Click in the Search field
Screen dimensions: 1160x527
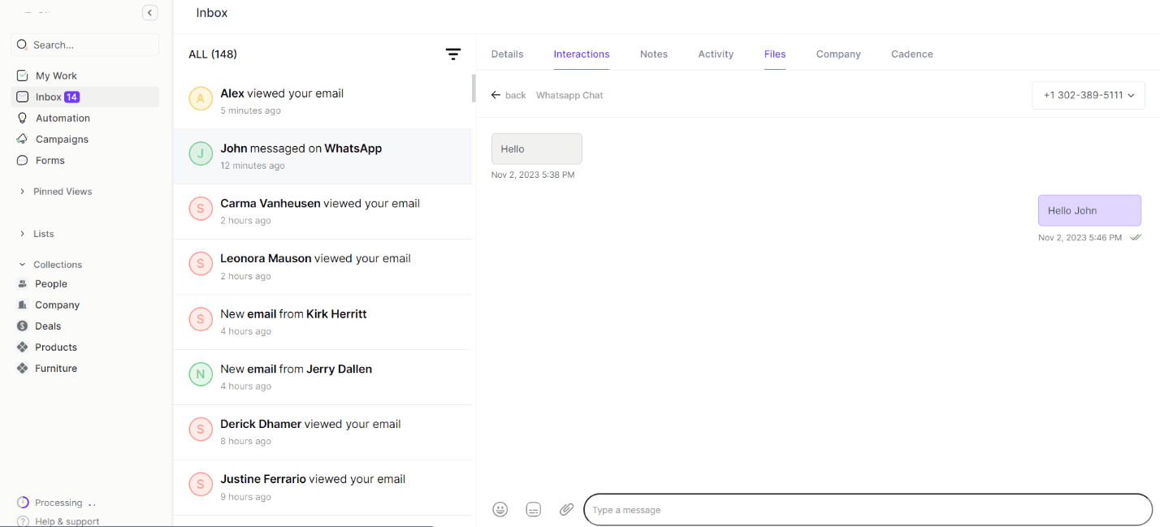click(84, 45)
